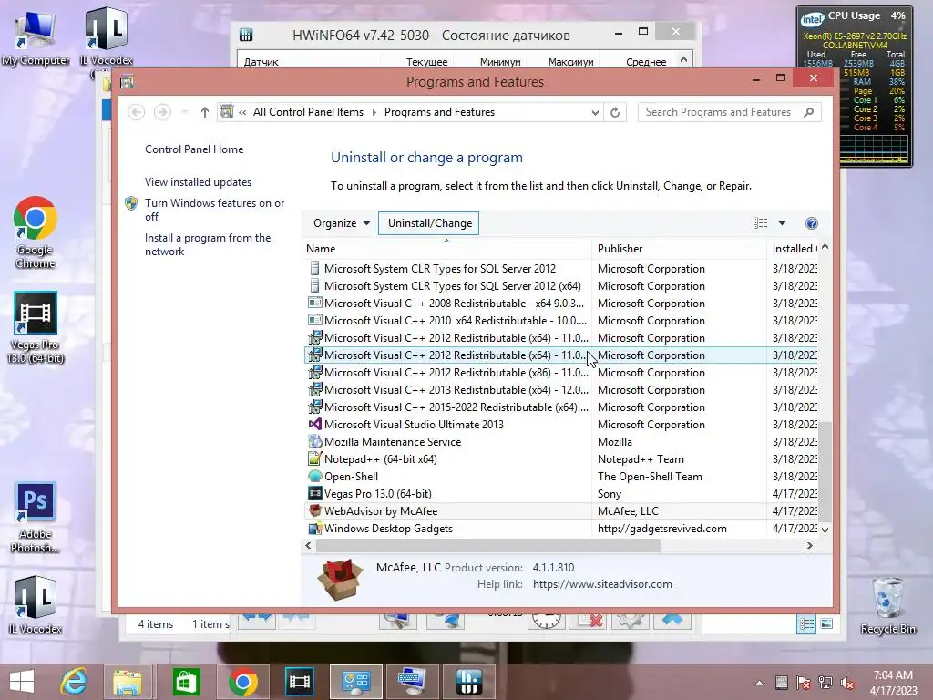Select Mozilla Maintenance Service row
Viewport: 933px width, 700px height.
[x=560, y=442]
